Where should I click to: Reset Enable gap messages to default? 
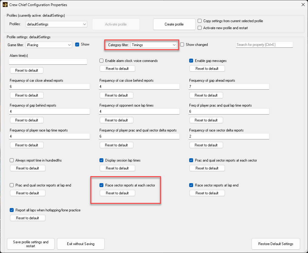point(207,68)
